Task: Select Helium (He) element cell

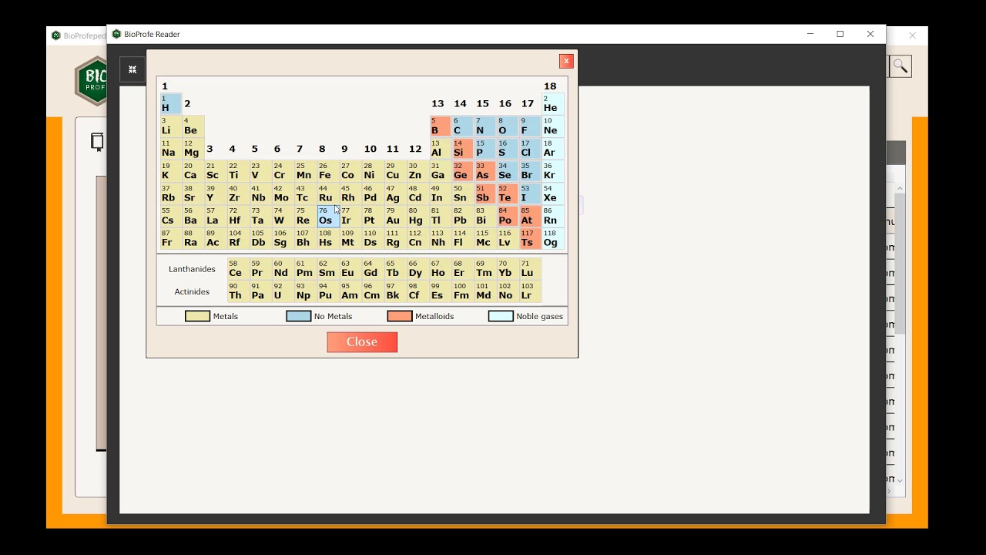Action: click(553, 104)
